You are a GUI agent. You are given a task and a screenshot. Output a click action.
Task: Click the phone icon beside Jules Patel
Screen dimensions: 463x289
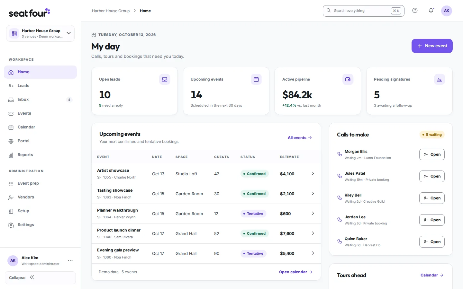(x=340, y=176)
